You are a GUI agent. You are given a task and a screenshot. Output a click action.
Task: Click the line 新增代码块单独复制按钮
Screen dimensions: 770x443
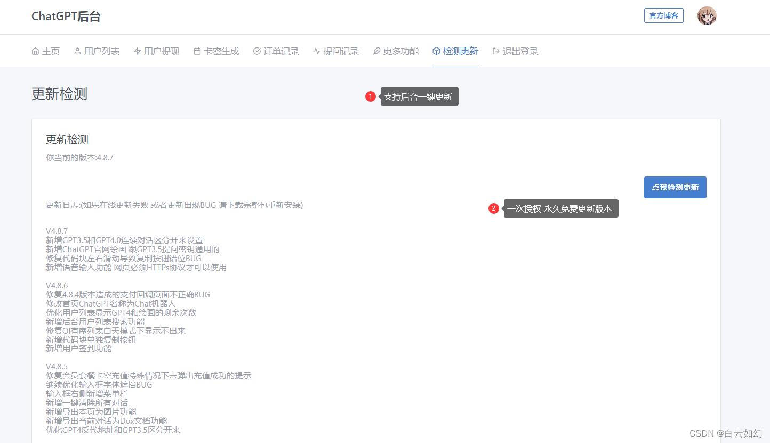point(91,340)
